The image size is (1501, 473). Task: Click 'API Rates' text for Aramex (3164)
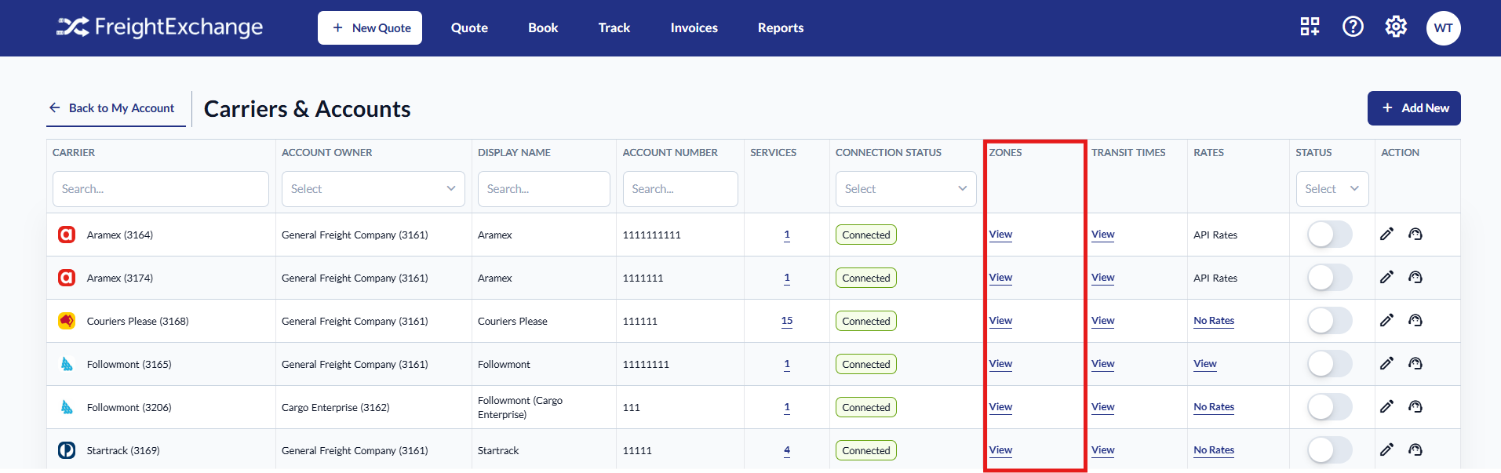(x=1215, y=235)
